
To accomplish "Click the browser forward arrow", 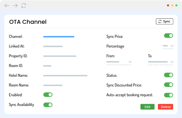I will (x=15, y=5).
